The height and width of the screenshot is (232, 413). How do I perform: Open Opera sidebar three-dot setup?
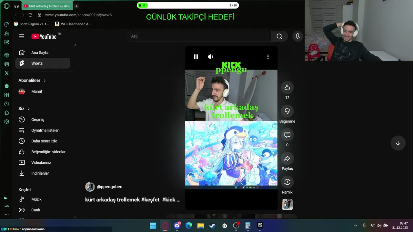(6, 215)
